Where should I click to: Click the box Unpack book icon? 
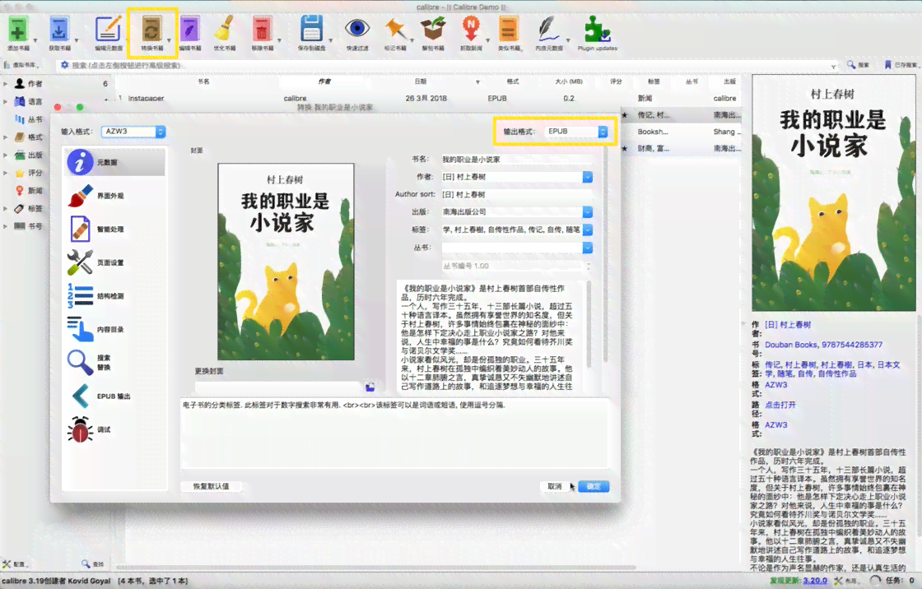tap(433, 30)
